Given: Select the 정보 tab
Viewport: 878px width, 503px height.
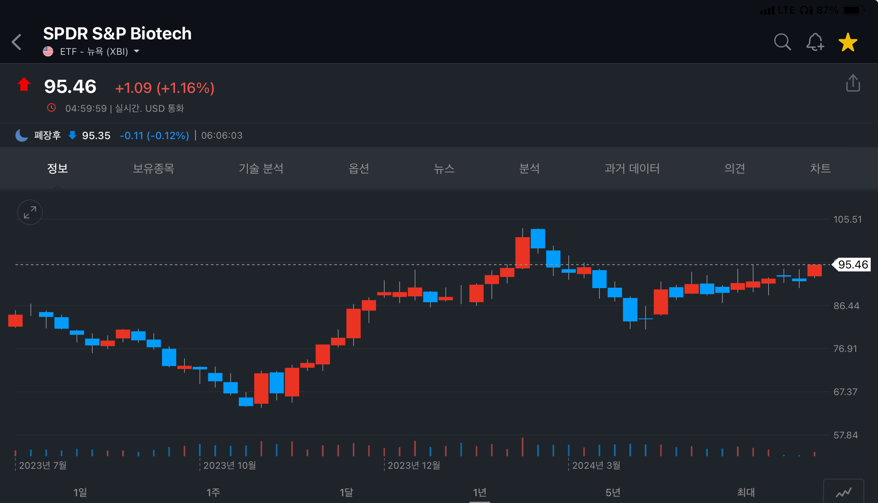Looking at the screenshot, I should (57, 168).
